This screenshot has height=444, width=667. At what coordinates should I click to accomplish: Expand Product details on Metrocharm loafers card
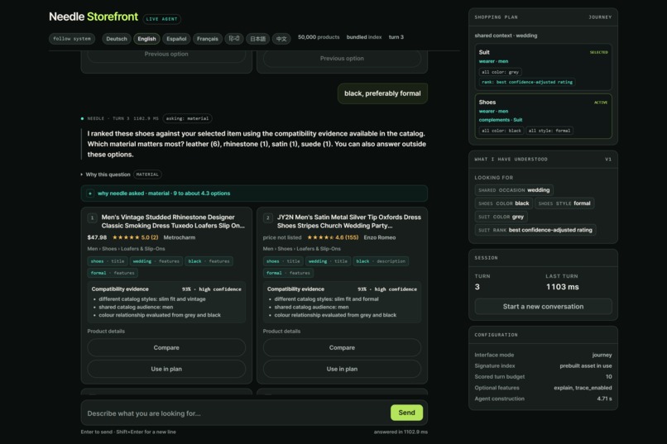pos(106,331)
